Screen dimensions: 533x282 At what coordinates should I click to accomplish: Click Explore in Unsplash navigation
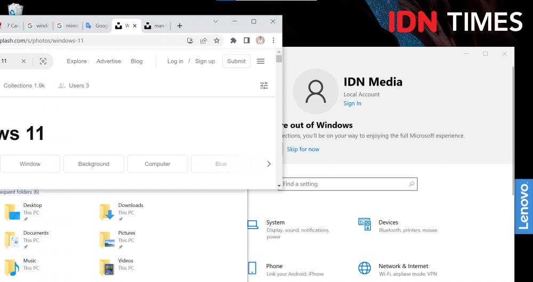(76, 61)
